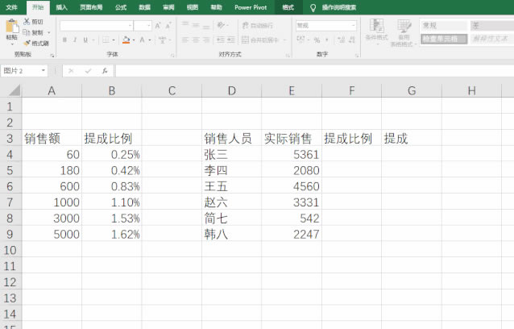Image resolution: width=514 pixels, height=329 pixels.
Task: Click the formula bar Enter checkmark icon
Action: (x=88, y=70)
